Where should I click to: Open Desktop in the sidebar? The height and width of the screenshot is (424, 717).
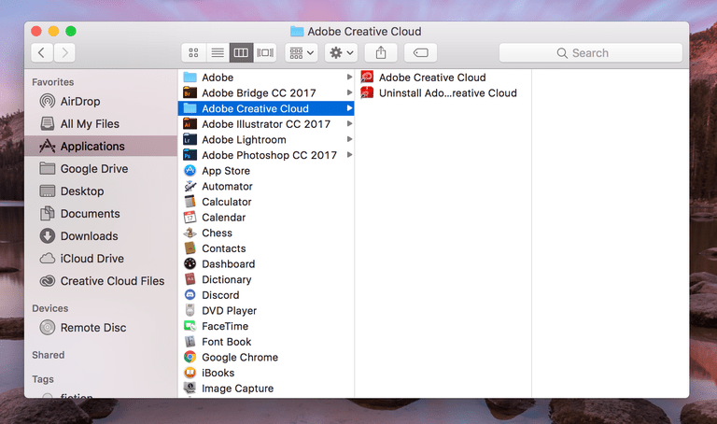[x=101, y=191]
